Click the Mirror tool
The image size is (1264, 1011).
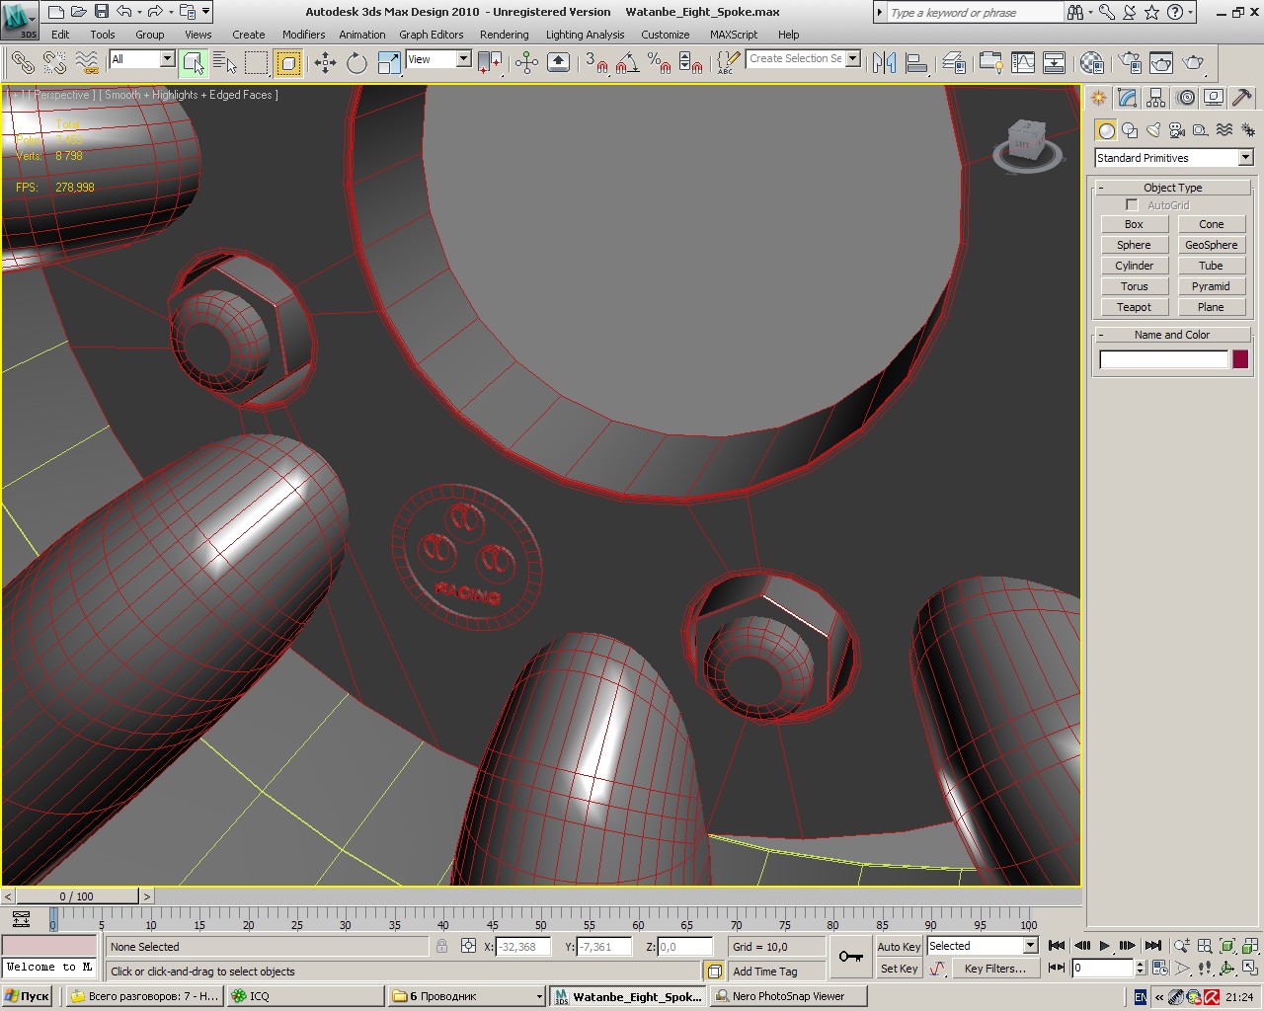(884, 63)
